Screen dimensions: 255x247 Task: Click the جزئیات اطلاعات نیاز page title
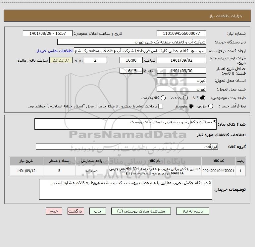point(226,16)
